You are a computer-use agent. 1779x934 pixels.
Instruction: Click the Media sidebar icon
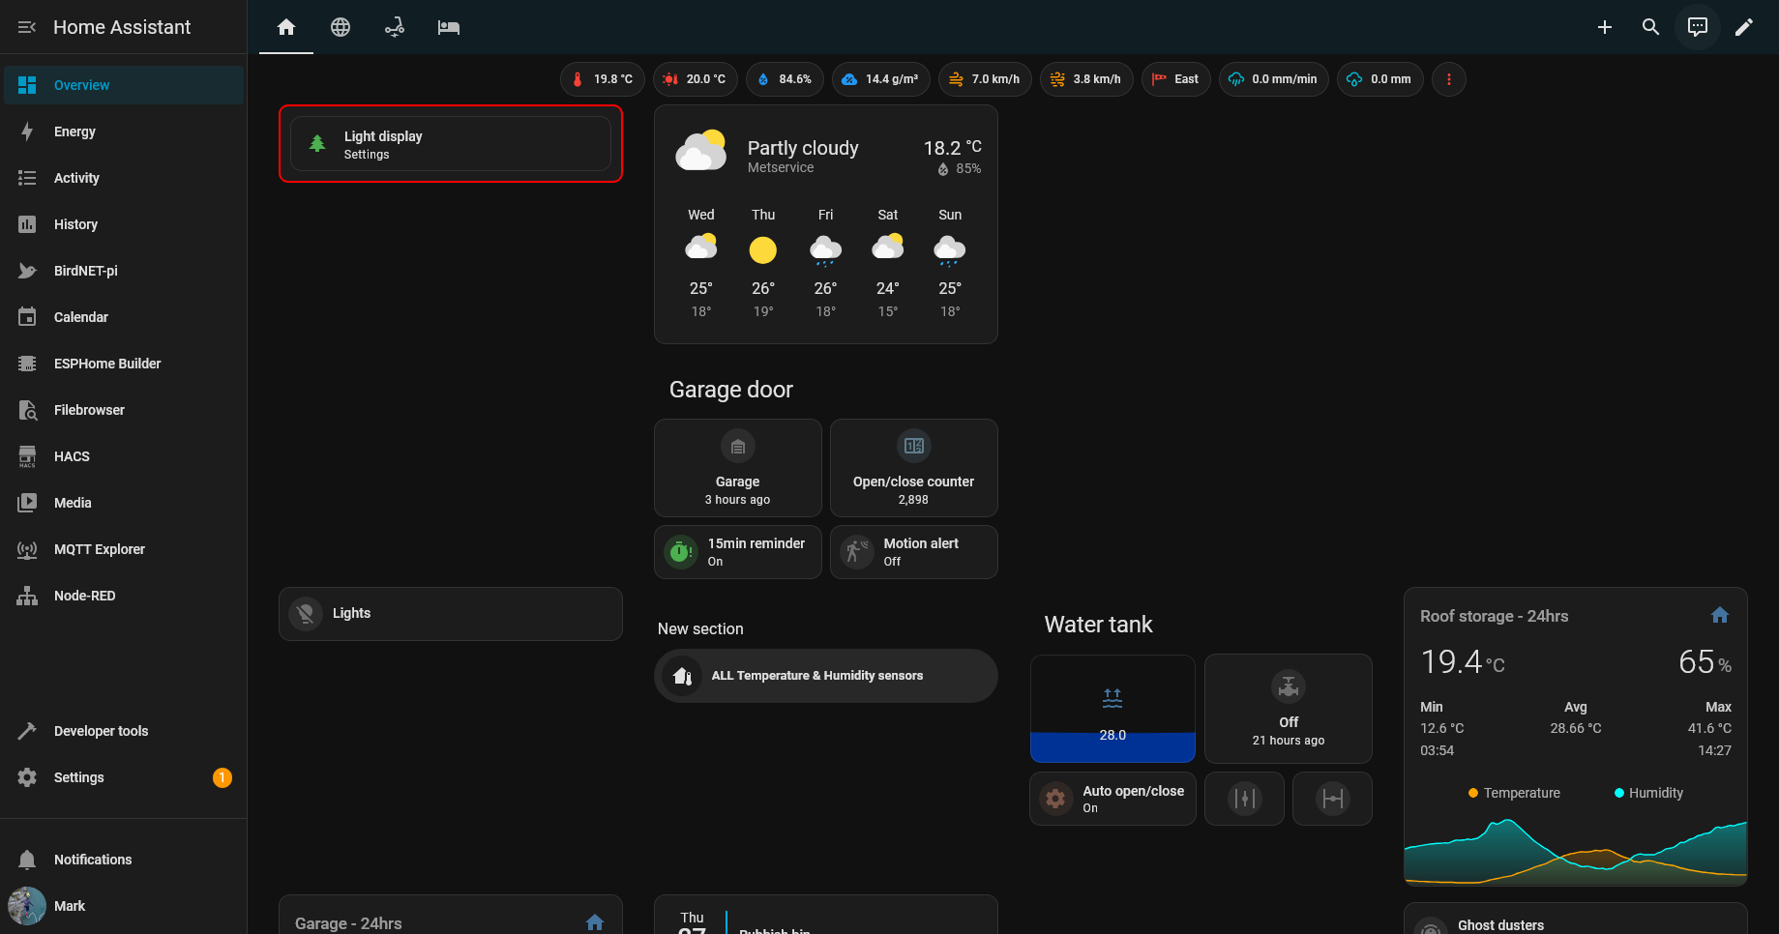(27, 503)
